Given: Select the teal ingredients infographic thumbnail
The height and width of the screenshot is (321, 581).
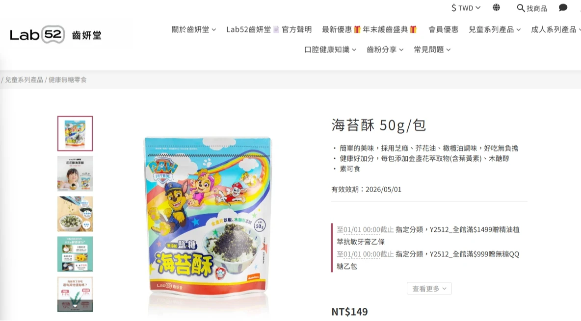Looking at the screenshot, I should point(75,254).
